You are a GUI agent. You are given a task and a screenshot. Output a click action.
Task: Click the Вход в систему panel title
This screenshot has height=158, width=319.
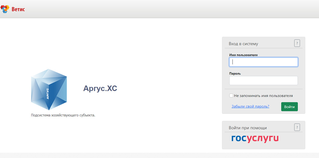click(x=243, y=44)
